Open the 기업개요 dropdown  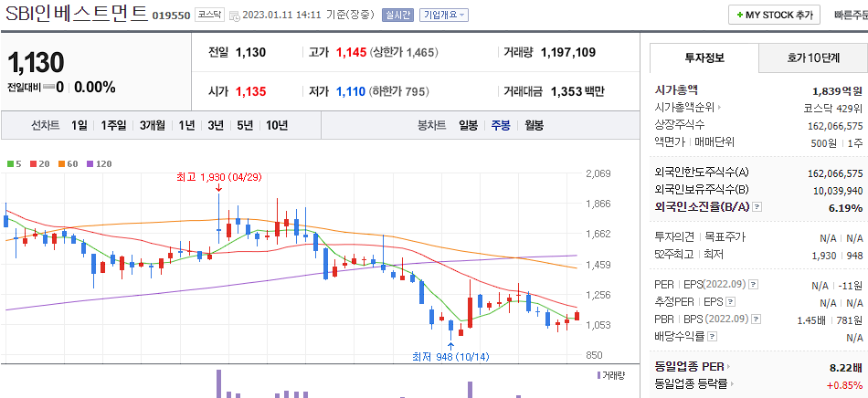click(x=444, y=15)
